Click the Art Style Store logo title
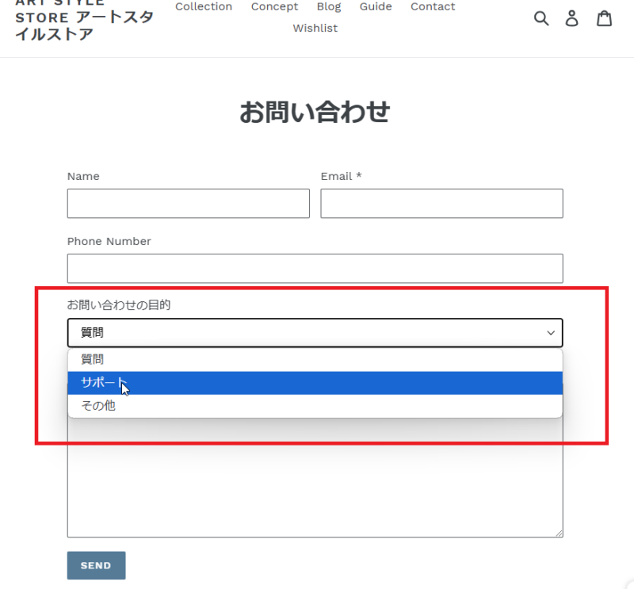 click(84, 21)
